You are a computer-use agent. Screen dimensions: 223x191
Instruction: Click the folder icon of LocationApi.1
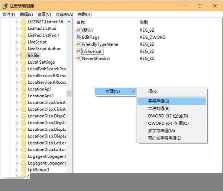[x=23, y=96]
